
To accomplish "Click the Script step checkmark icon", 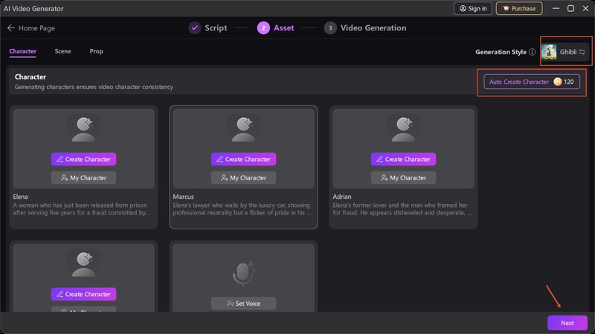I will (x=195, y=28).
